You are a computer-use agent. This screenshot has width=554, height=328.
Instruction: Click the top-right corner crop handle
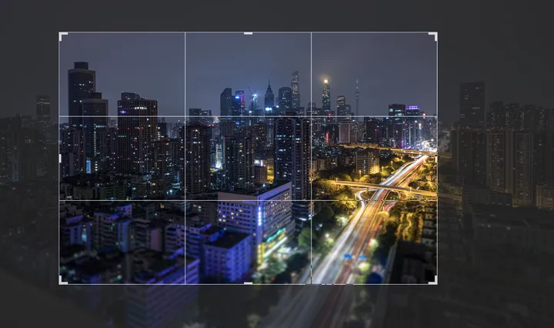435,34
